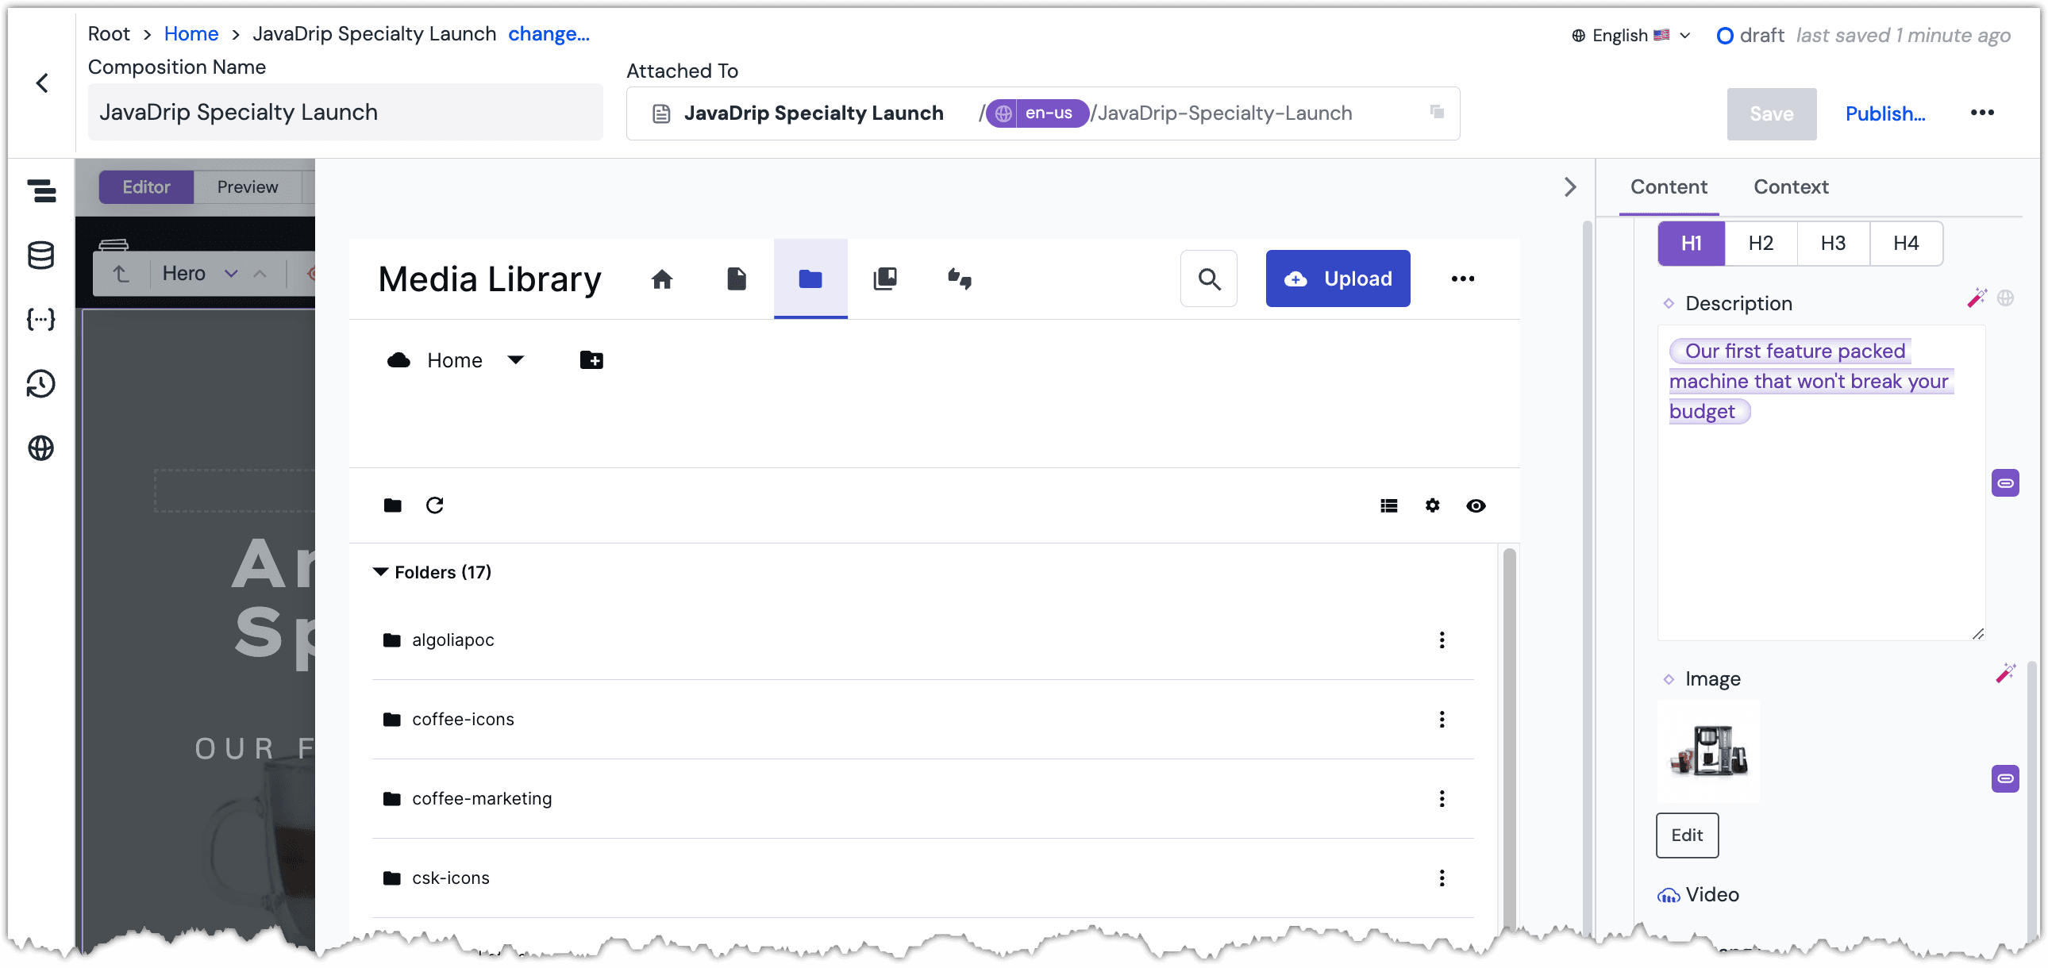Open options menu for csk-icons folder
This screenshot has height=968, width=2048.
(1442, 879)
